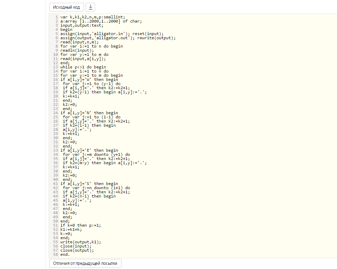Click line 'for var j:=1 to (y-1) do'
337x269 pixels.
point(92,84)
